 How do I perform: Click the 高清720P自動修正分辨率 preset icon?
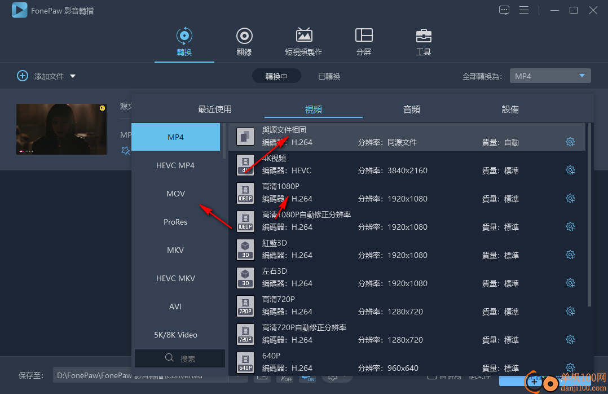pyautogui.click(x=245, y=334)
